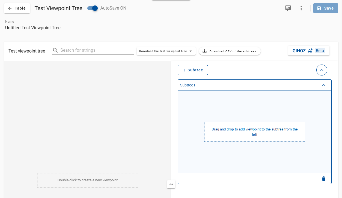The image size is (342, 198).
Task: Click the Table navigation button
Action: (17, 8)
